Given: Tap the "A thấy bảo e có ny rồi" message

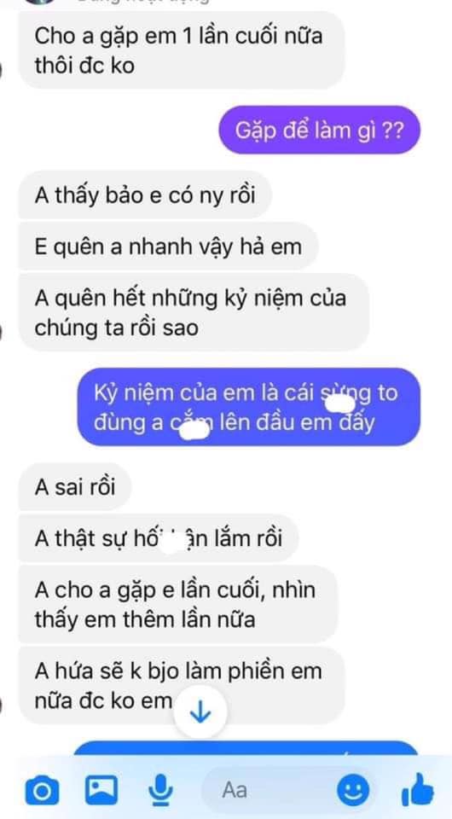Looking at the screenshot, I should pyautogui.click(x=145, y=195).
